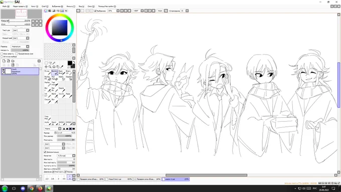Create a new linework layer icon
The image size is (341, 192).
pyautogui.click(x=8, y=61)
